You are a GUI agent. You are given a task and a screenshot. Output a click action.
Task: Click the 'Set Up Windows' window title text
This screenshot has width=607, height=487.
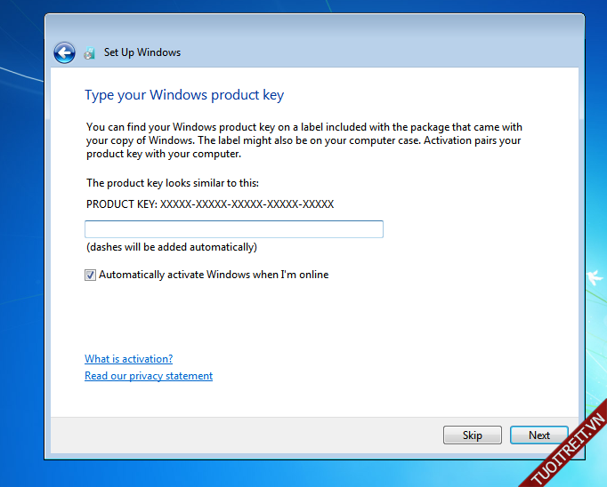[x=142, y=52]
